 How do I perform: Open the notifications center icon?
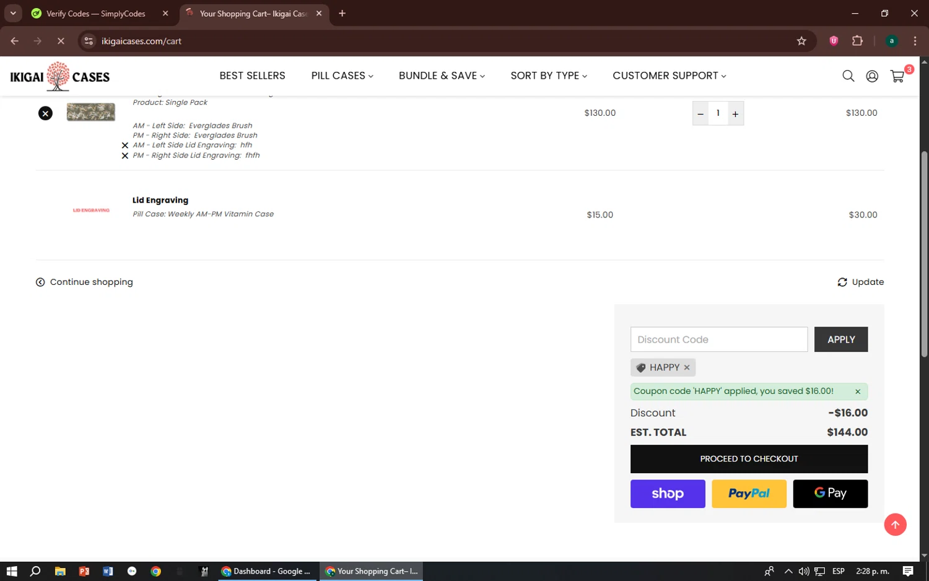(908, 571)
